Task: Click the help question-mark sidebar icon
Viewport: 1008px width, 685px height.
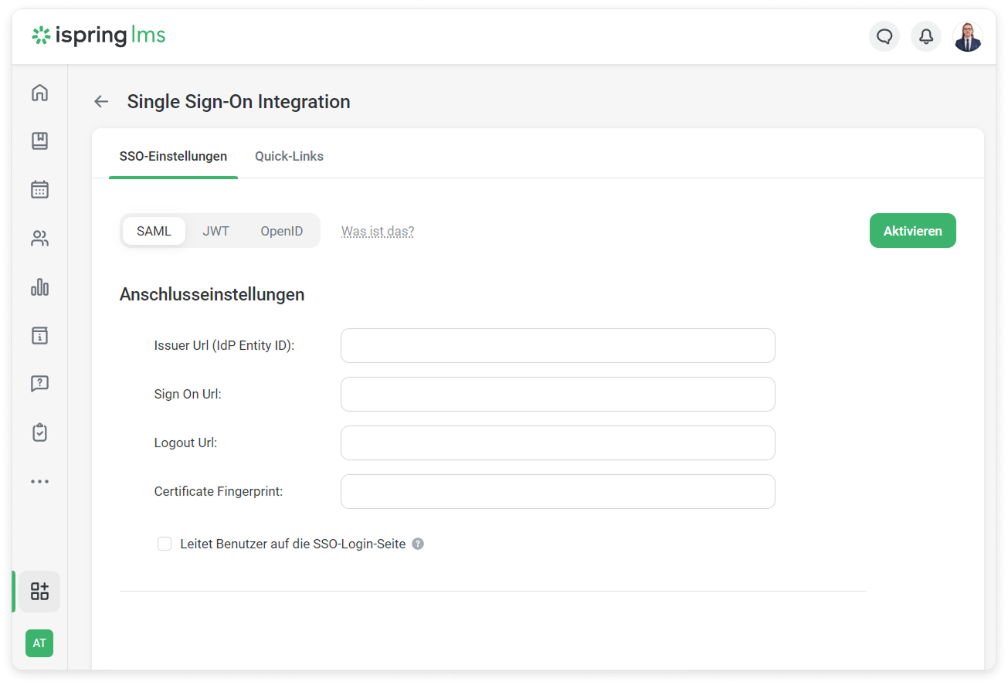Action: click(39, 384)
